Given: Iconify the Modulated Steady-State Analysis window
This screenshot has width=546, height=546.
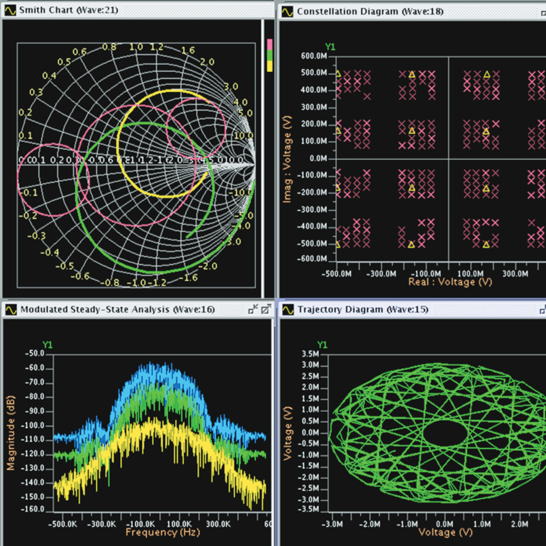Looking at the screenshot, I should tap(253, 309).
